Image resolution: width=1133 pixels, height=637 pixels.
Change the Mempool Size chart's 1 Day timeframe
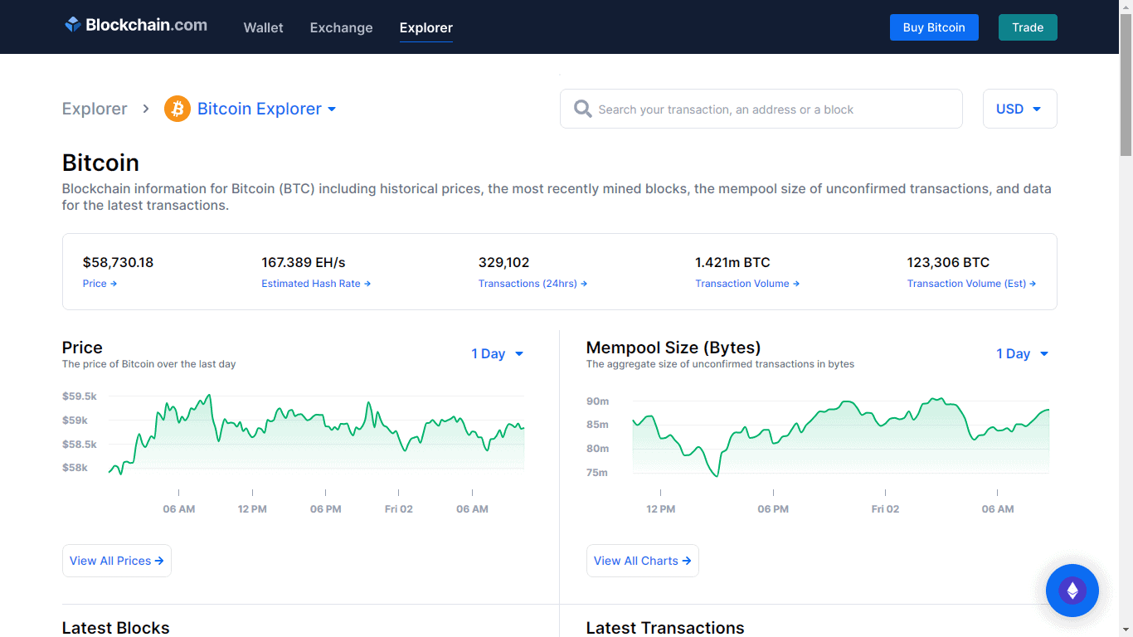pyautogui.click(x=1022, y=353)
